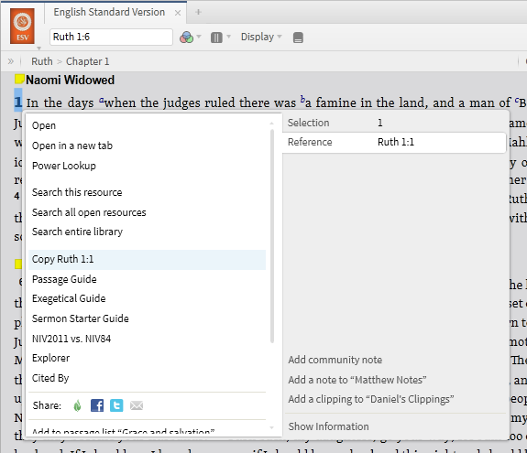The image size is (527, 453).
Task: Select the Reference Ruth 1:1 row
Action: (x=395, y=142)
